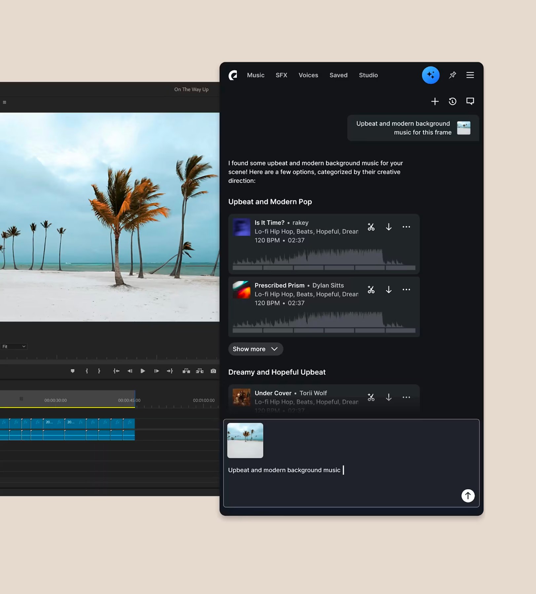Open the editor panel menu icon
Viewport: 536px width, 594px height.
pyautogui.click(x=5, y=102)
